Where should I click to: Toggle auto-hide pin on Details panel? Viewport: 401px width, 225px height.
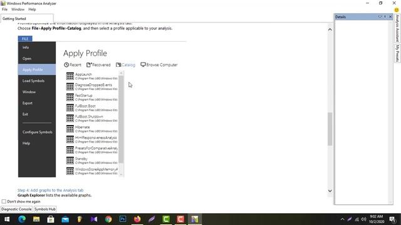tap(385, 17)
